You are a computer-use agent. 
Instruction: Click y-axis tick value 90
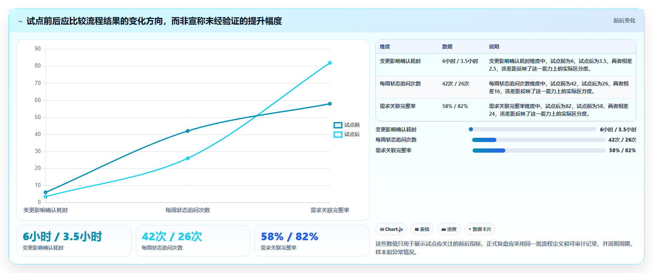38,49
